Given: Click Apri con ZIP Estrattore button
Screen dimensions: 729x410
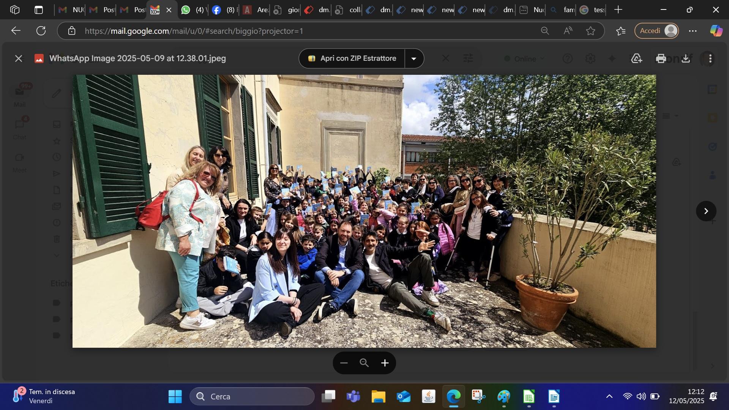Looking at the screenshot, I should coord(352,58).
